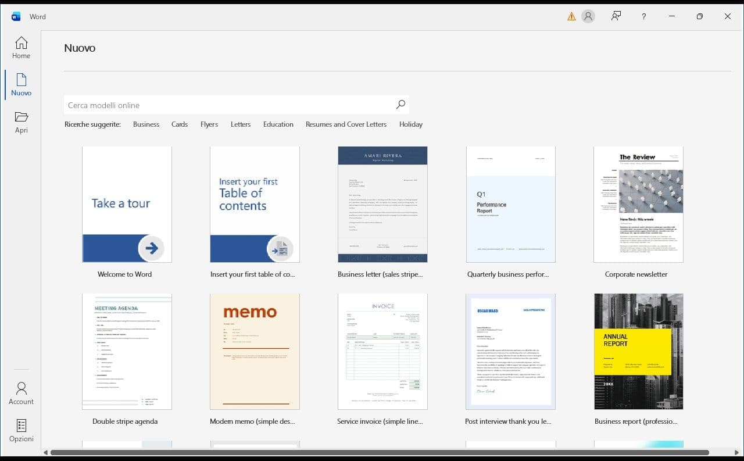Click the horizontal scrollbar thumb
This screenshot has width=744, height=461.
click(380, 452)
